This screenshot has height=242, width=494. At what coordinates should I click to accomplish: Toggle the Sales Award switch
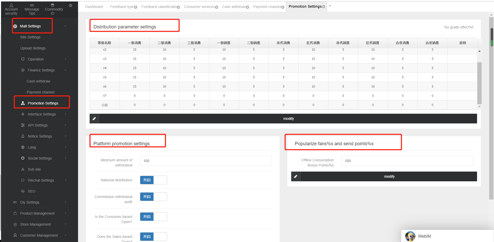coord(154,237)
